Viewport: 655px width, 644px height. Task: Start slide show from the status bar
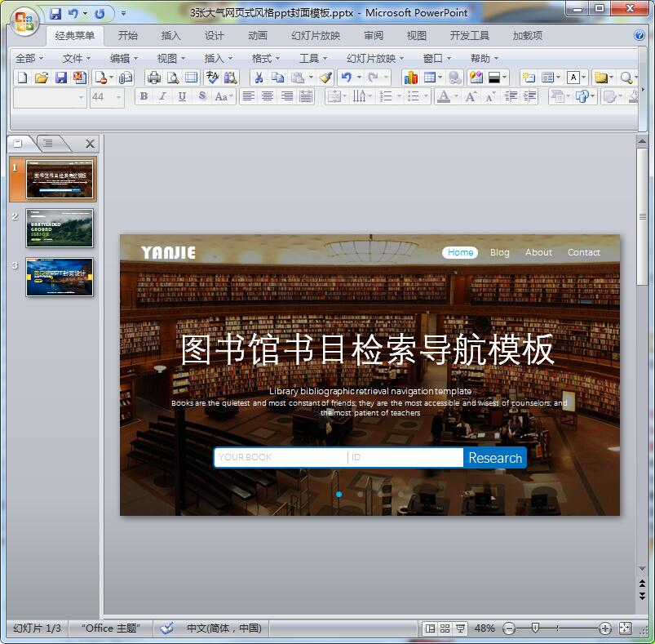click(x=460, y=628)
